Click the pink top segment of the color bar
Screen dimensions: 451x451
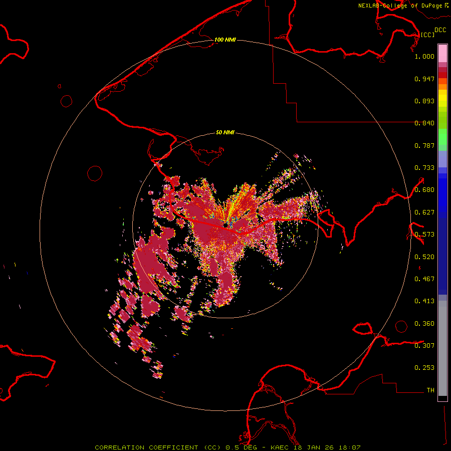click(442, 54)
